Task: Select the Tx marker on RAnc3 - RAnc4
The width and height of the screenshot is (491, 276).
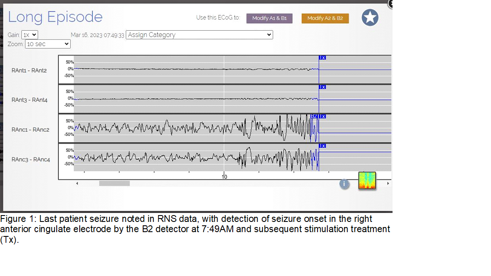Action: [x=322, y=146]
